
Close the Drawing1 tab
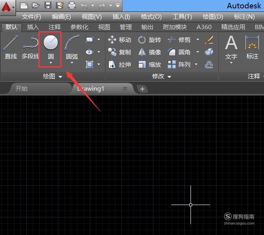click(x=125, y=88)
